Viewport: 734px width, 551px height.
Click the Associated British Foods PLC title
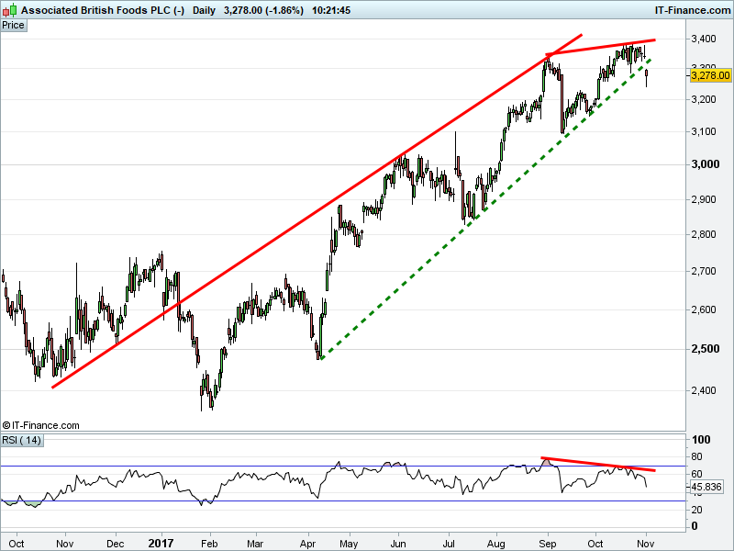tap(103, 10)
